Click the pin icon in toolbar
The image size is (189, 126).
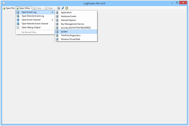coord(63,8)
